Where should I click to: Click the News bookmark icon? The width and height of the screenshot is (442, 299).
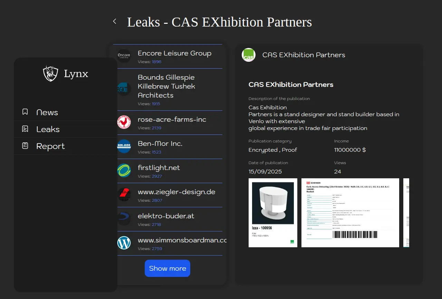[25, 112]
